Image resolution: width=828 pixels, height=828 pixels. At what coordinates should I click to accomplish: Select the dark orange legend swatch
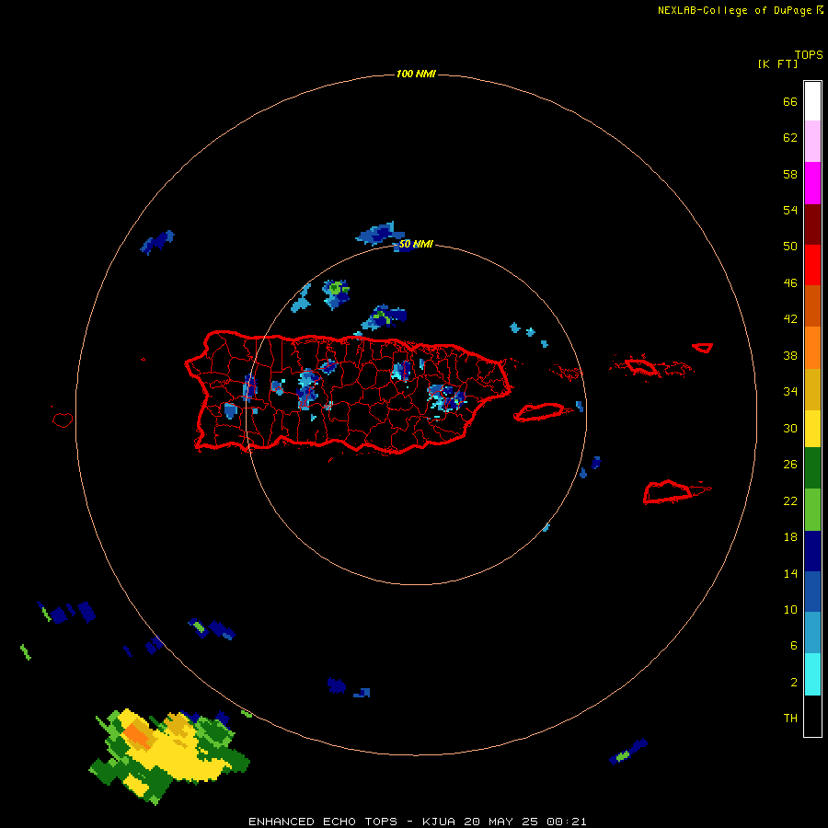point(812,305)
